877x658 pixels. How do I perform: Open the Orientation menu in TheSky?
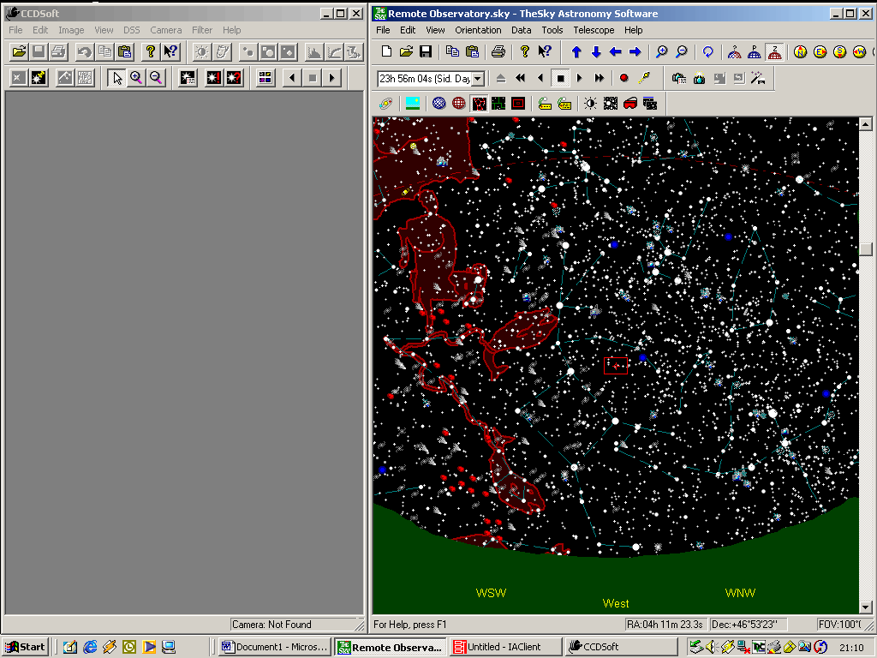[478, 30]
